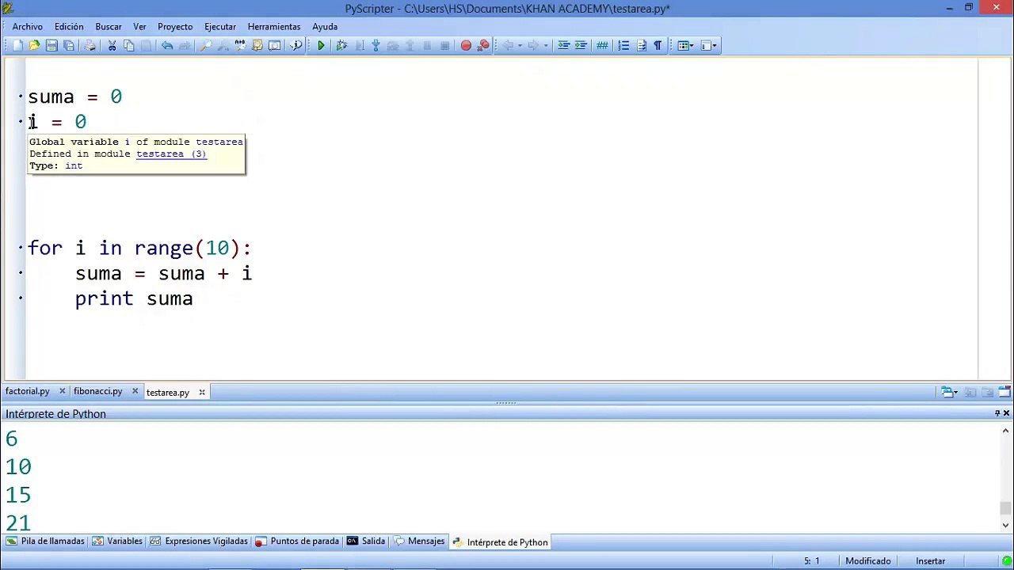
Task: Undo the last edit
Action: [167, 45]
